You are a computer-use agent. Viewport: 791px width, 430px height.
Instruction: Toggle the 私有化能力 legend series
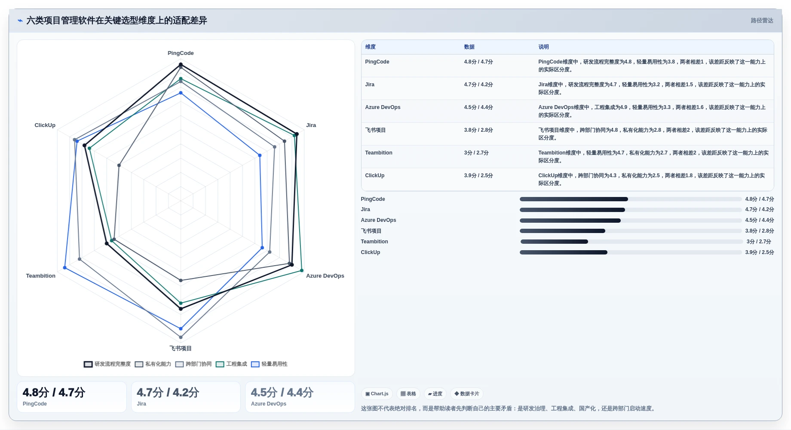tap(153, 364)
